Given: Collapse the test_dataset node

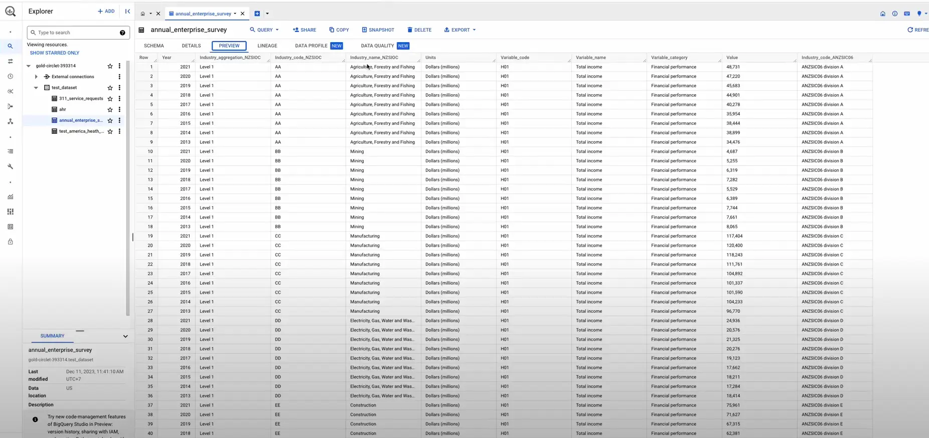Looking at the screenshot, I should (x=36, y=88).
